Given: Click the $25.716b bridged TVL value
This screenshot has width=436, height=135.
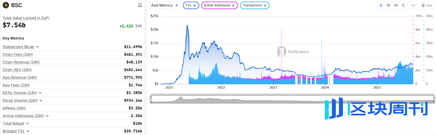Looking at the screenshot, I should 133,131.
